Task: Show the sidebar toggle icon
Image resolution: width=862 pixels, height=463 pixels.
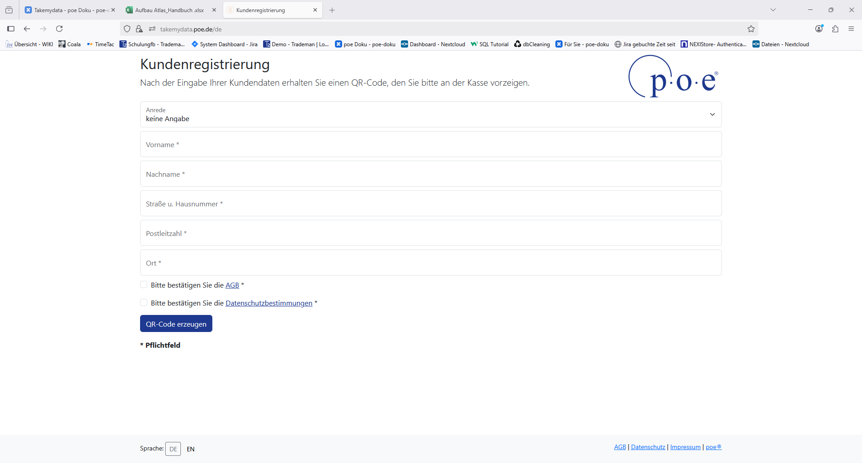Action: point(11,29)
